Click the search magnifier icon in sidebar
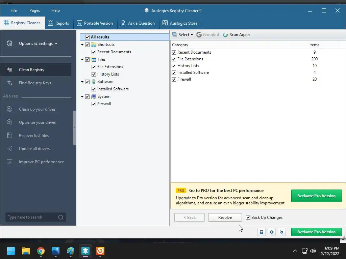 [61, 218]
